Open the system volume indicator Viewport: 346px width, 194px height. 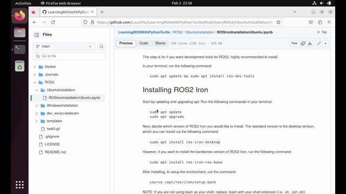[x=322, y=3]
